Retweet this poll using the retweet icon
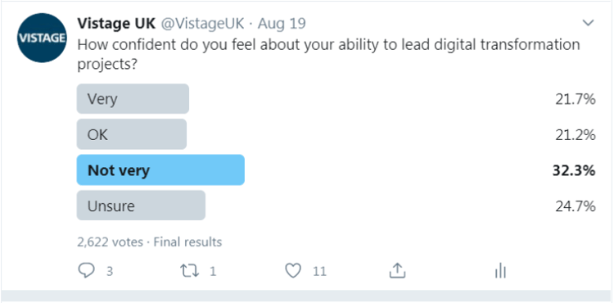Viewport: 614px width, 303px height. tap(189, 271)
